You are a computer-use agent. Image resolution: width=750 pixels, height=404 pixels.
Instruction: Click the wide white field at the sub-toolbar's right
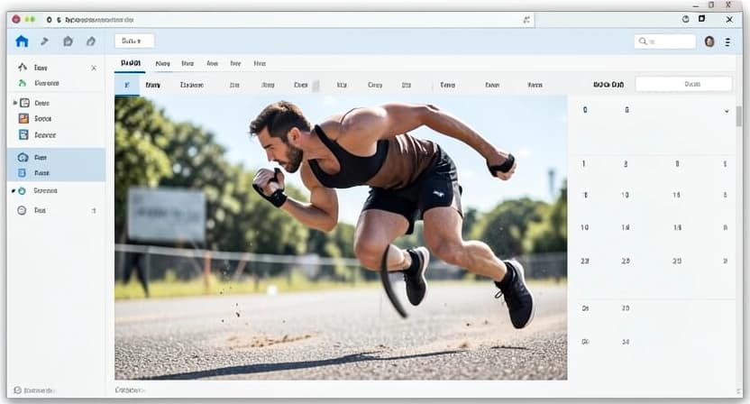pyautogui.click(x=683, y=84)
